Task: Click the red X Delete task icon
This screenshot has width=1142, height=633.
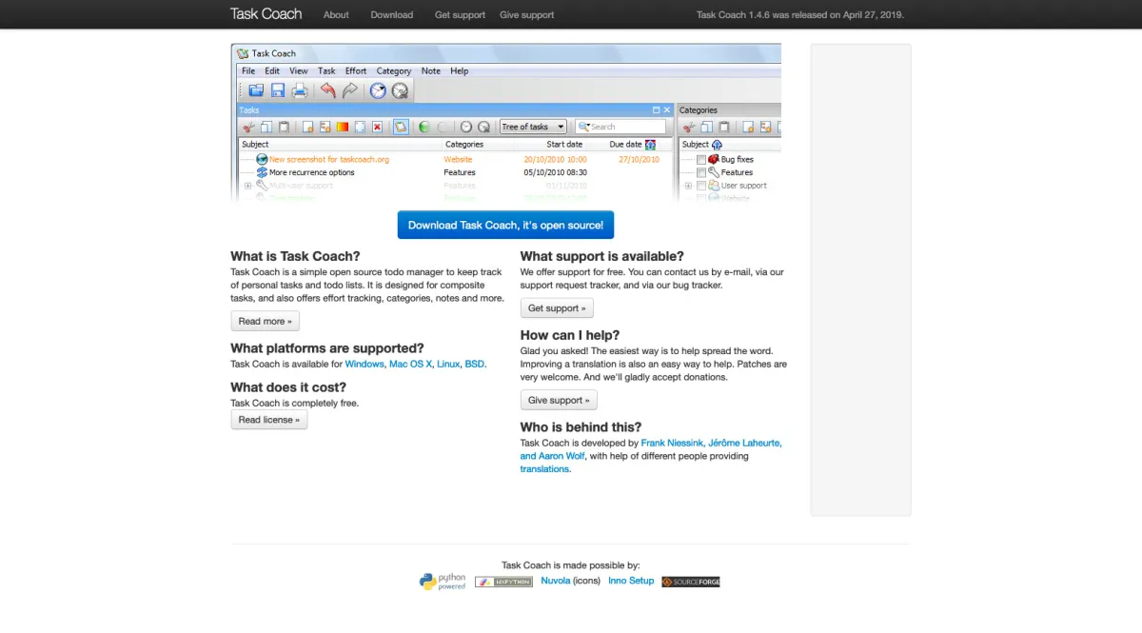Action: coord(377,127)
